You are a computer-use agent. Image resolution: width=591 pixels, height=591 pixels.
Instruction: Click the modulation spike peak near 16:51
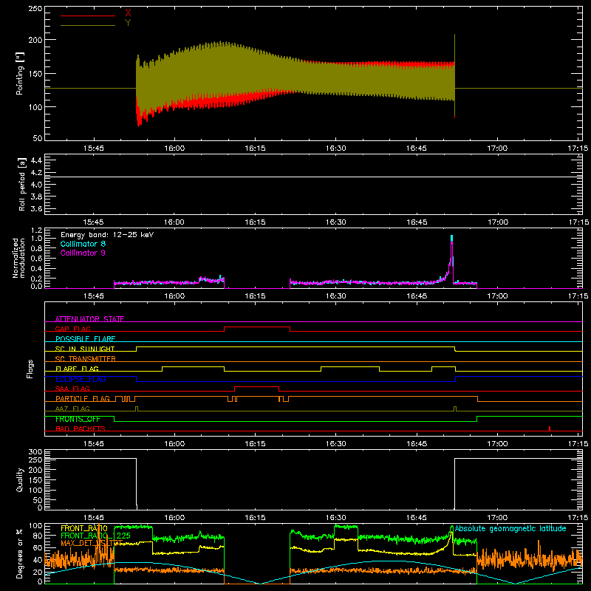[451, 237]
